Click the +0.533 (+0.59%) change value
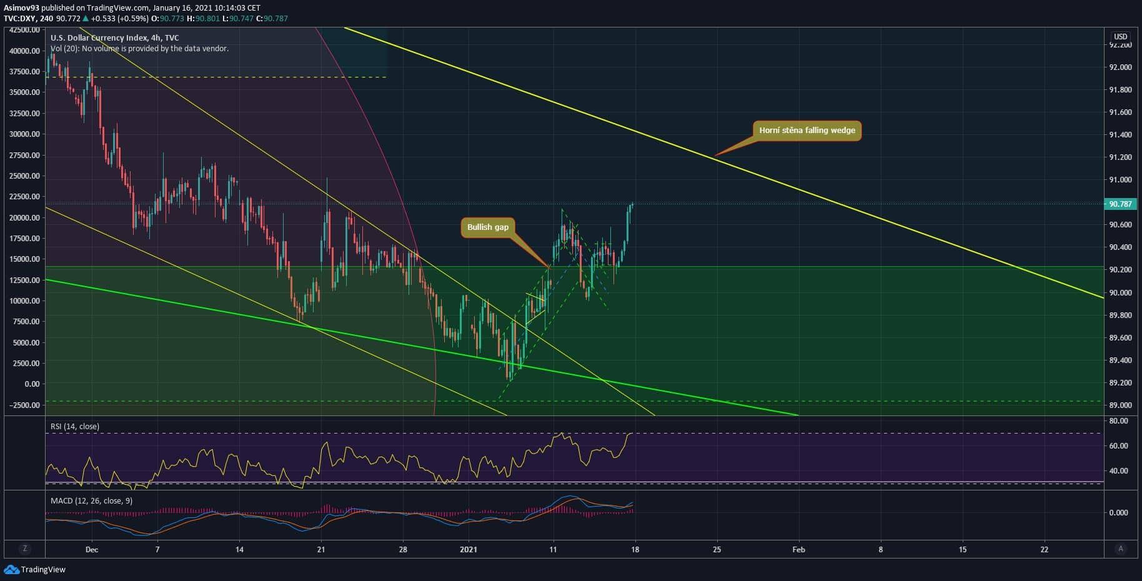Image resolution: width=1142 pixels, height=581 pixels. coord(120,19)
